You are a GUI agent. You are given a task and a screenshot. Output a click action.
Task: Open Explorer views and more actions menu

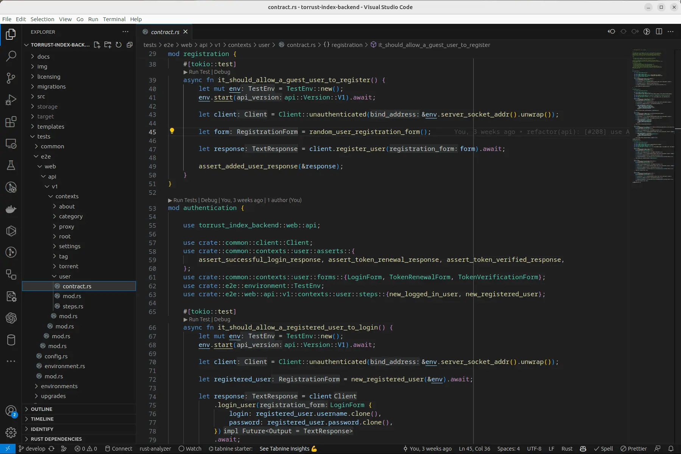[x=125, y=32]
